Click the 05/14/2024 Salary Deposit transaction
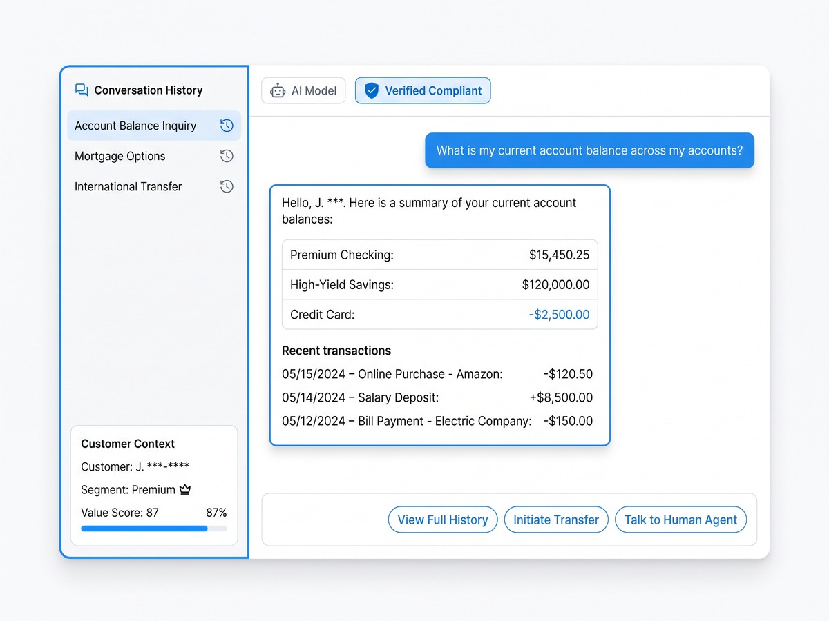829x621 pixels. pos(437,397)
